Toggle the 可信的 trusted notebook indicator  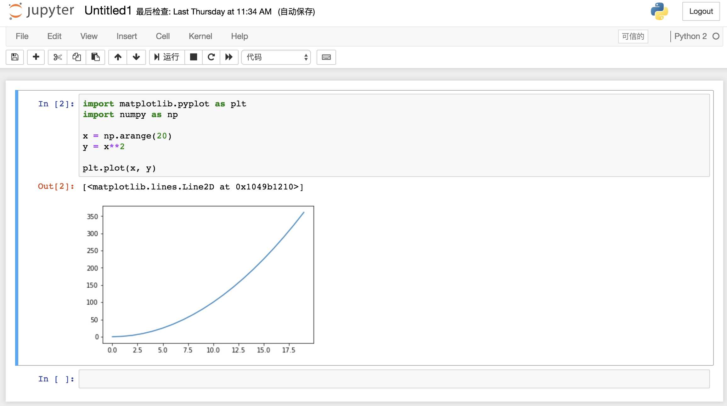click(633, 36)
